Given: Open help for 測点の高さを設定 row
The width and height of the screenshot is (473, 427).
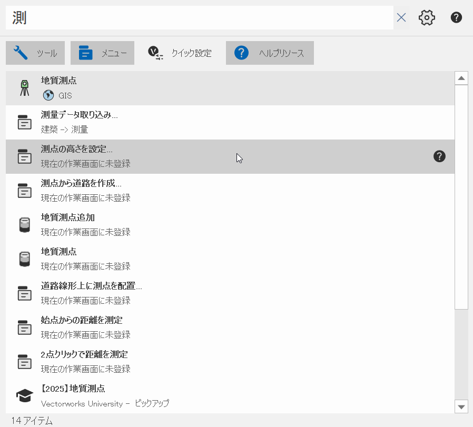Looking at the screenshot, I should (x=439, y=156).
